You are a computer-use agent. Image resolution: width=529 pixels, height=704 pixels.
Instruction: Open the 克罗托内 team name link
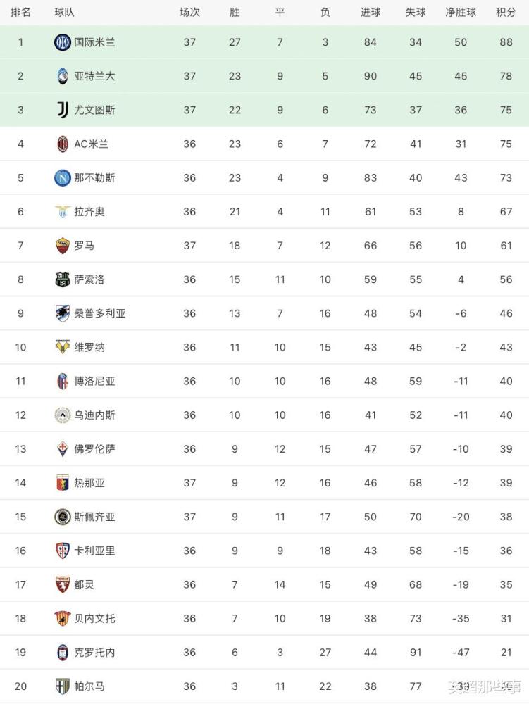tap(95, 653)
